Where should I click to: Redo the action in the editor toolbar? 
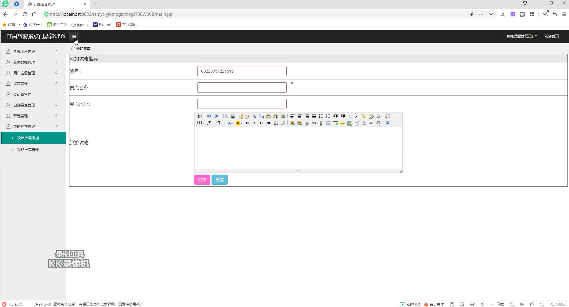click(x=216, y=116)
